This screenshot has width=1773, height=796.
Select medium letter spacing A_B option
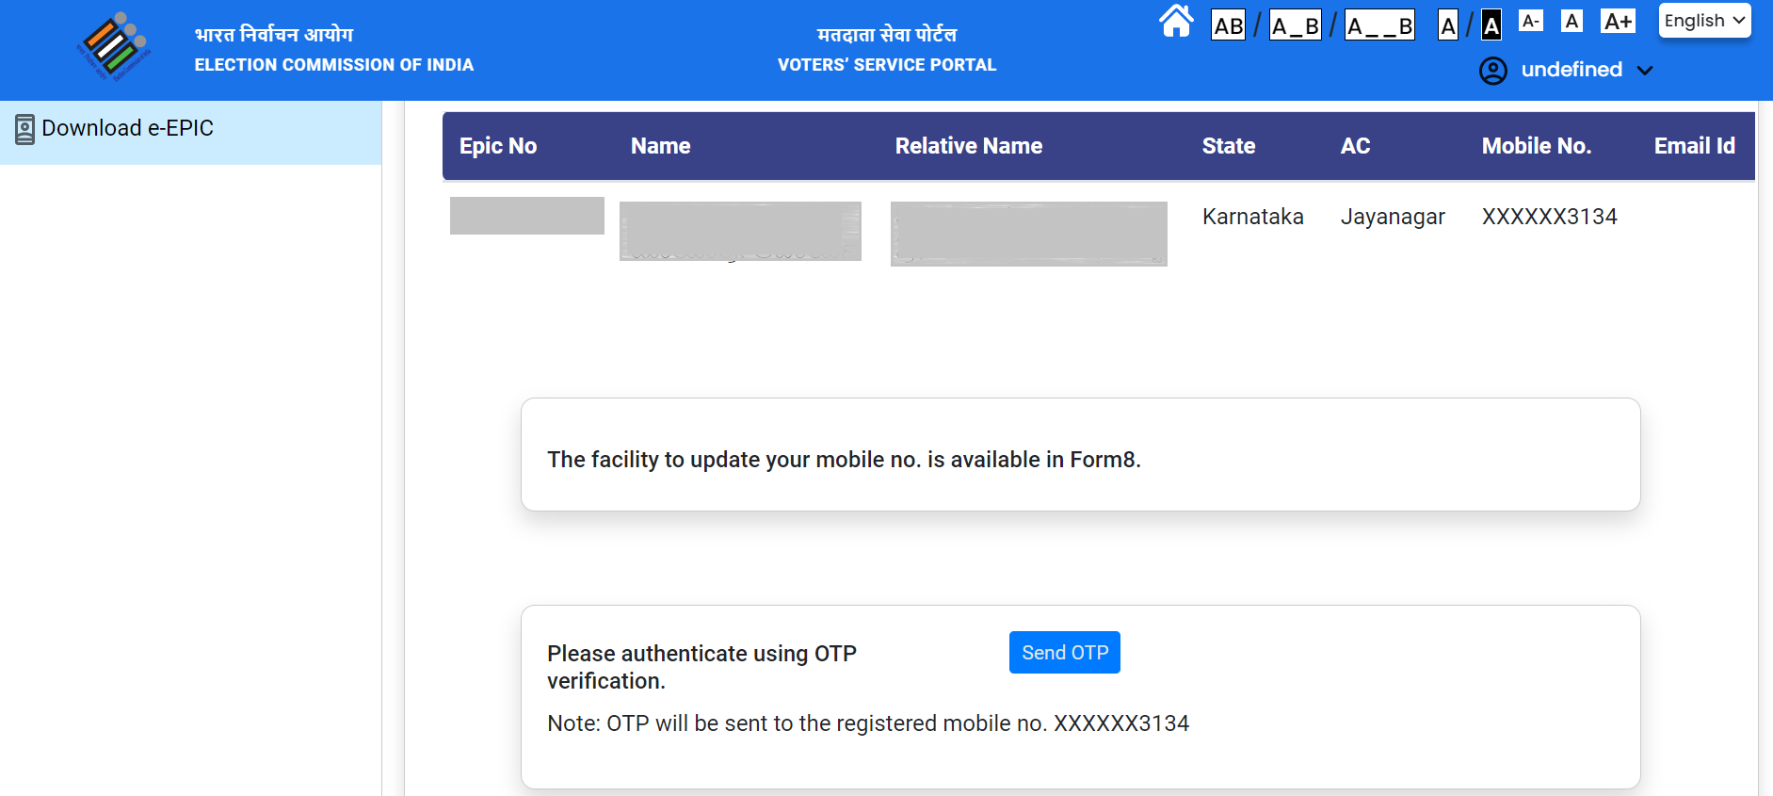click(x=1295, y=25)
